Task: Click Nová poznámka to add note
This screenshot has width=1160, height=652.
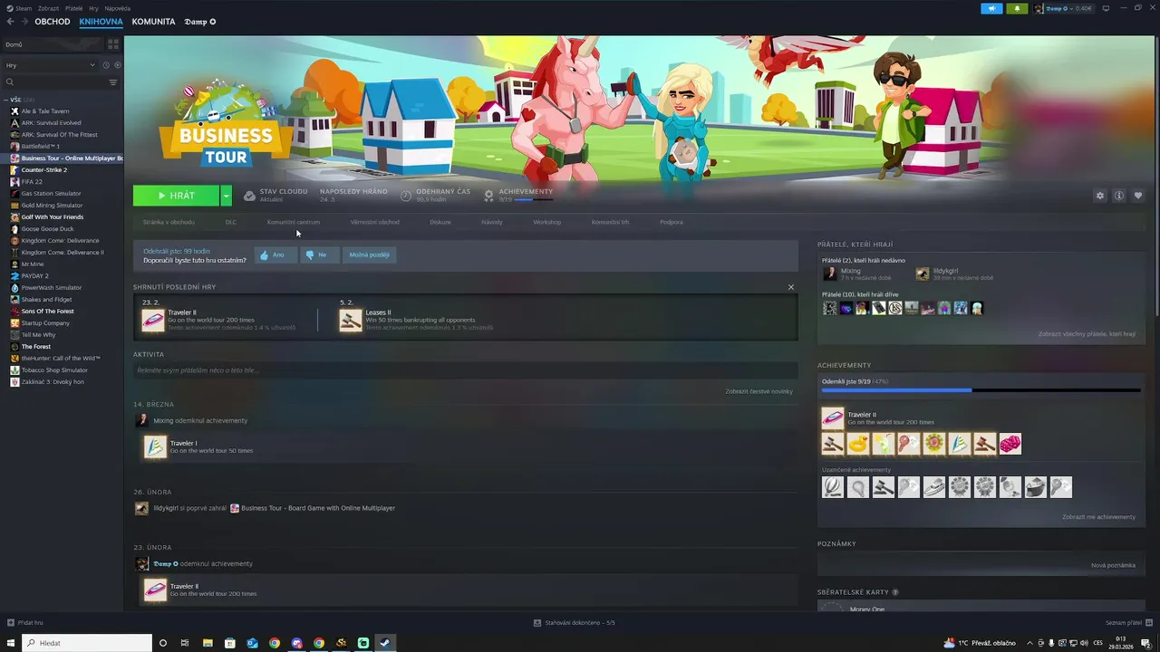Action: tap(1113, 565)
